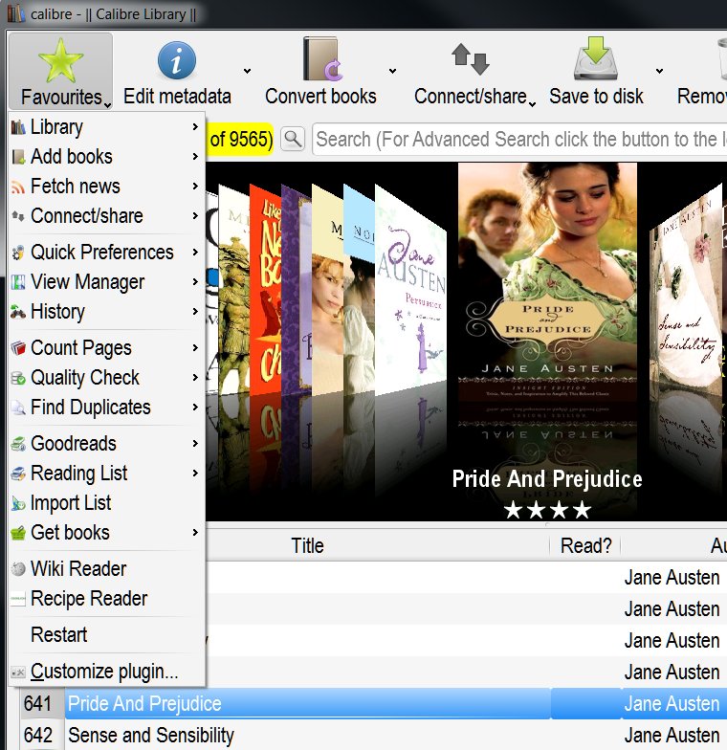Click the Get books basket icon
This screenshot has height=750, width=727.
coord(18,532)
